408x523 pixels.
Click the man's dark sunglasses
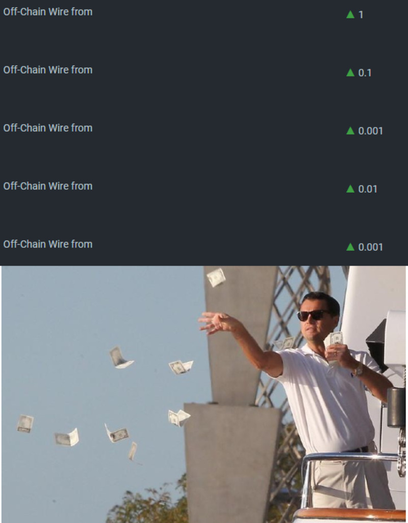tap(313, 315)
